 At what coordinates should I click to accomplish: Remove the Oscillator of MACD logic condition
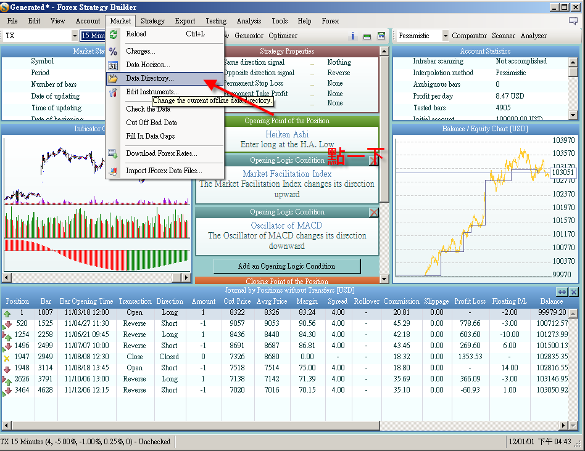click(373, 213)
